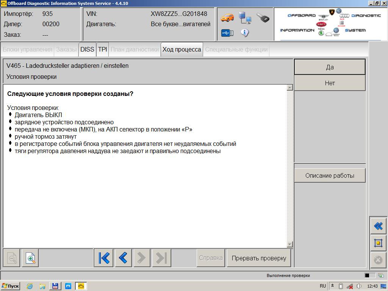Viewport: 388px width, 291px height.
Task: Click bullet 'зарядное устройство подсоединено'
Action: click(64, 122)
